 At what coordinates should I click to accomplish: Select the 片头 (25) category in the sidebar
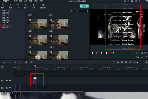[x=5, y=15]
